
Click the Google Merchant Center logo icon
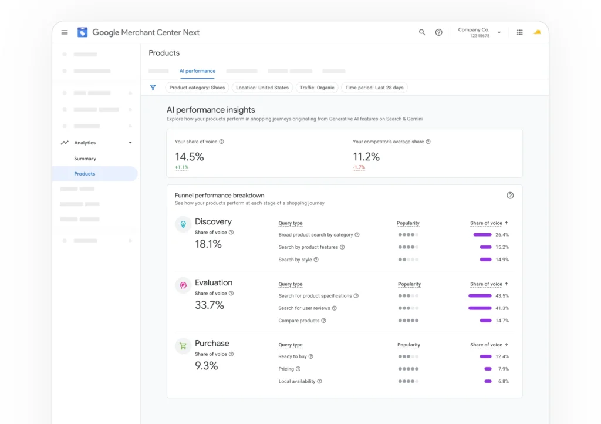(x=82, y=32)
